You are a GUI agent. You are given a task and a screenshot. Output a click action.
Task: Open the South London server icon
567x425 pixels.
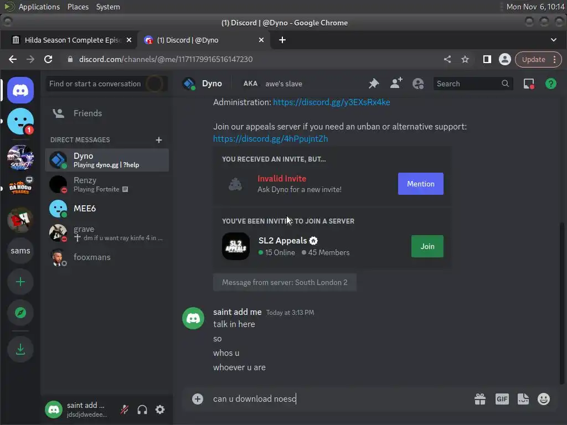[20, 158]
